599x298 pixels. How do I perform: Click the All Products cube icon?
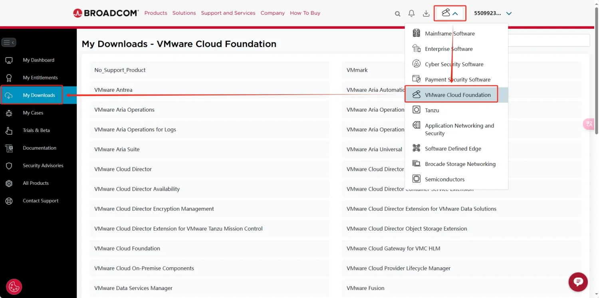coord(9,183)
